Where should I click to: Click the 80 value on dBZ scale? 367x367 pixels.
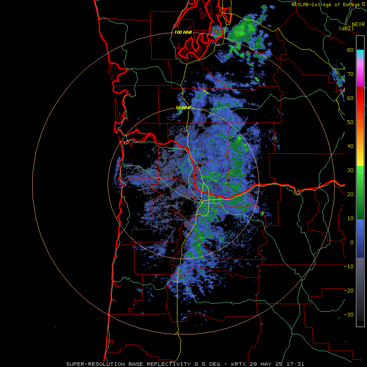[x=350, y=50]
